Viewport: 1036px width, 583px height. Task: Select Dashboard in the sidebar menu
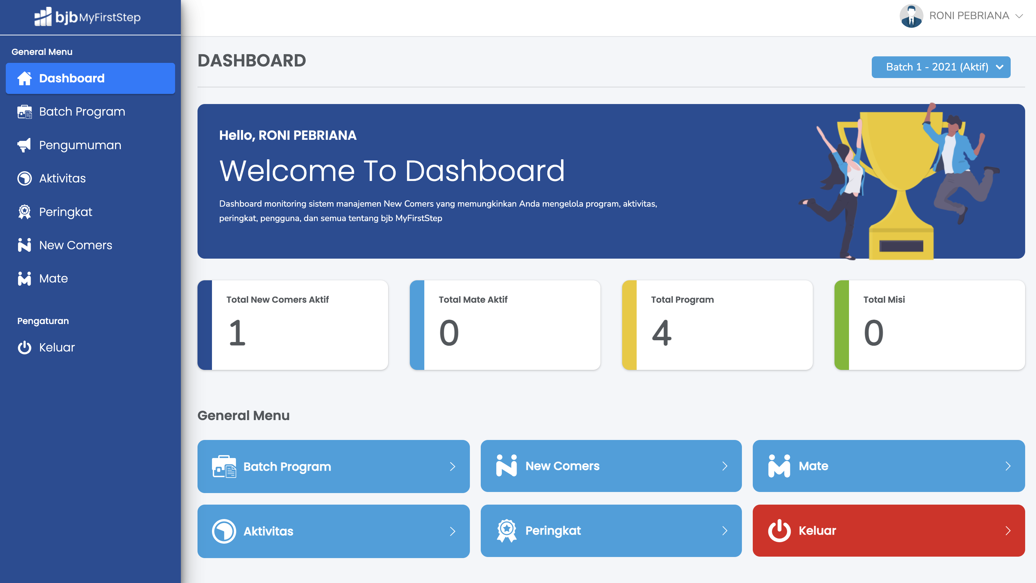[x=90, y=78]
